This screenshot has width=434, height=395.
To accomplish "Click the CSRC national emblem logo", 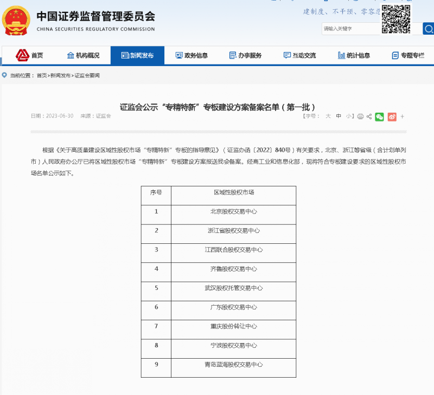I will pos(16,21).
